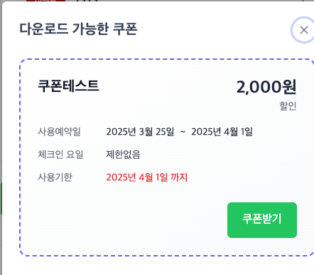Select the 쿠폰테스트 coupon name
Viewport: 314px width, 275px height.
coord(68,85)
